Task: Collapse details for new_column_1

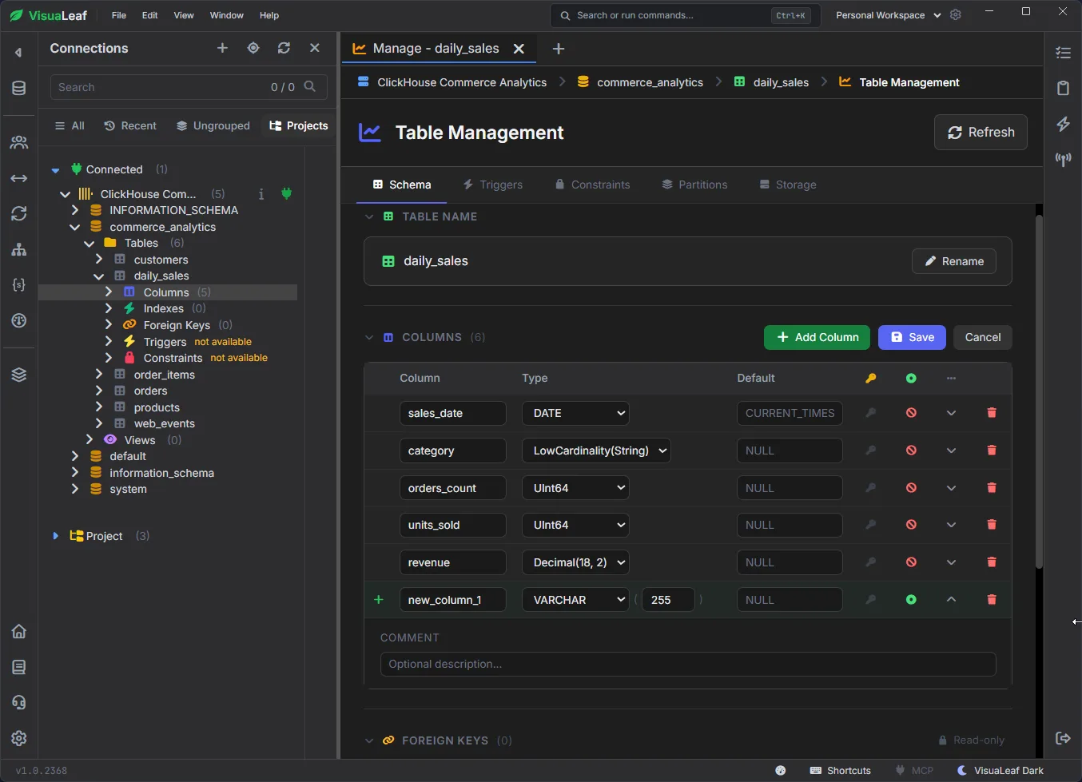Action: (951, 600)
